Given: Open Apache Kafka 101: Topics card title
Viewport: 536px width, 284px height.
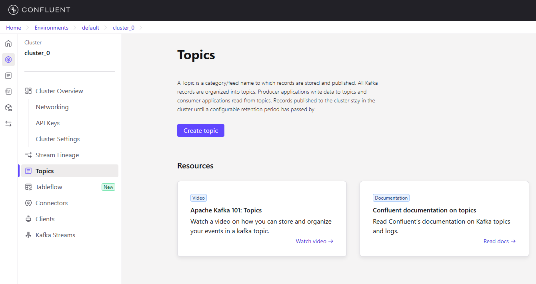Looking at the screenshot, I should [x=226, y=210].
